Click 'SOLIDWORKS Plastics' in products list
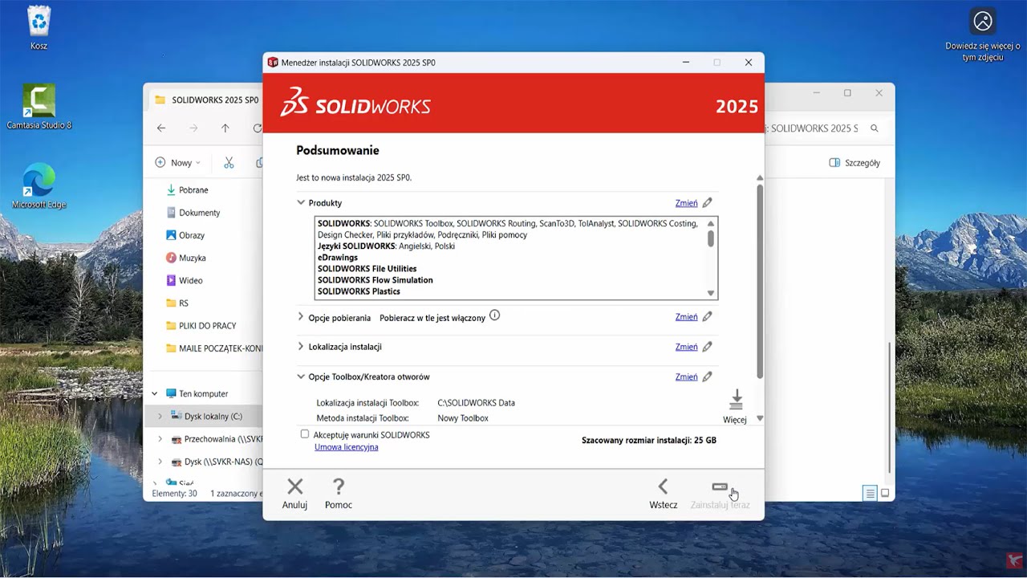This screenshot has height=578, width=1027. pos(359,291)
